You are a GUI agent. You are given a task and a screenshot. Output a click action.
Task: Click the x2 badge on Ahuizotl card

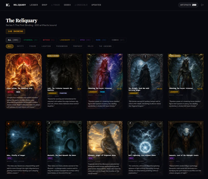(49, 123)
